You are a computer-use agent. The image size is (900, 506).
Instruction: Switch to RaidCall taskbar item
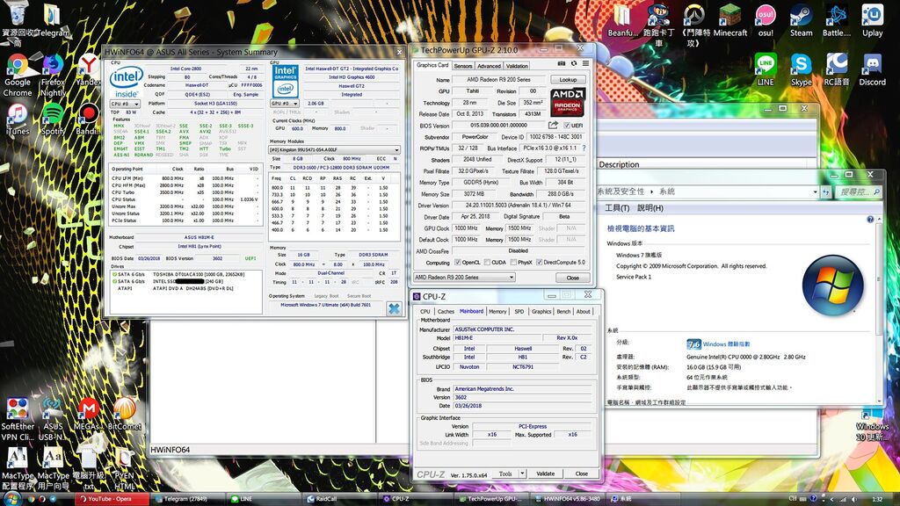(340, 499)
